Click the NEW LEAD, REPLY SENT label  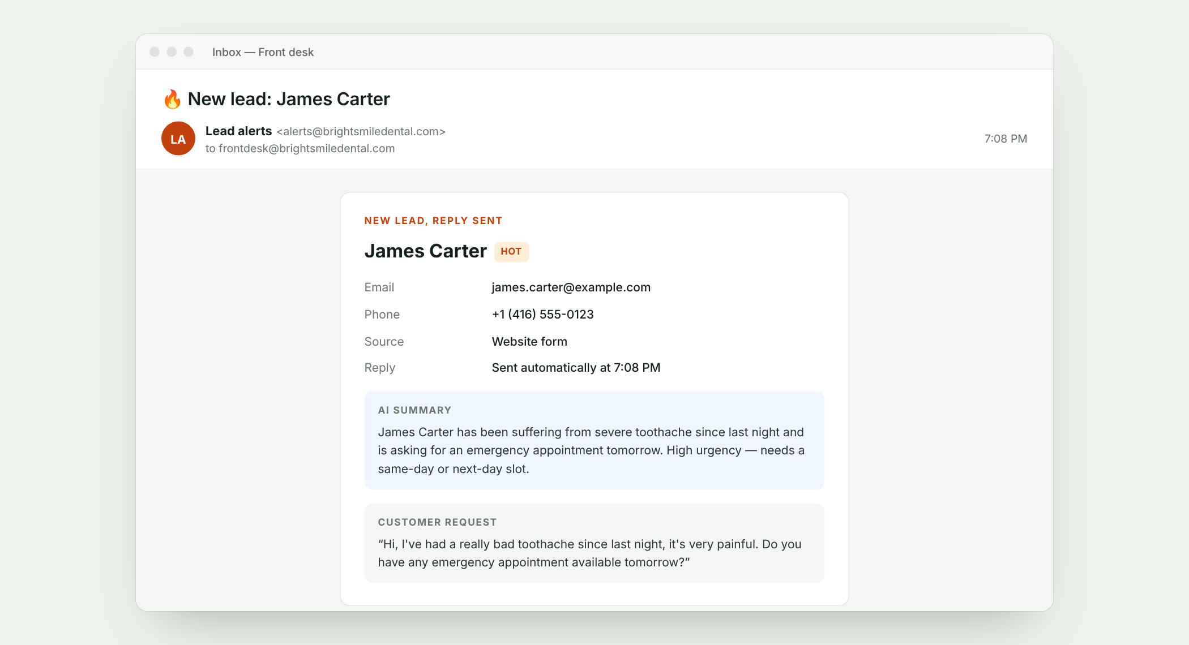coord(433,221)
